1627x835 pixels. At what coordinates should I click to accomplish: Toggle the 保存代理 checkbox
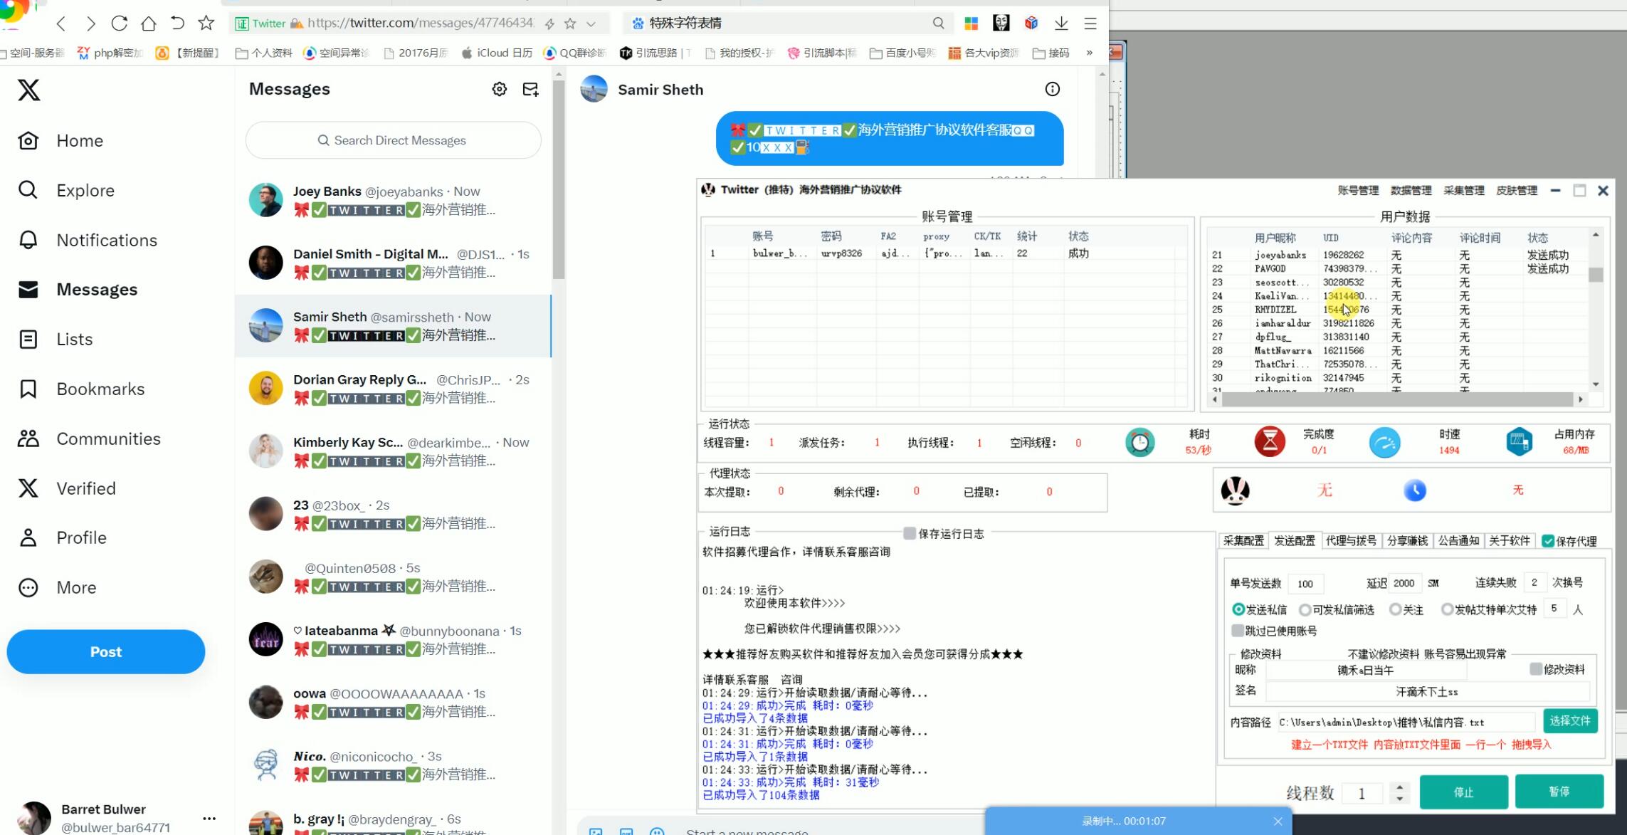point(1547,541)
